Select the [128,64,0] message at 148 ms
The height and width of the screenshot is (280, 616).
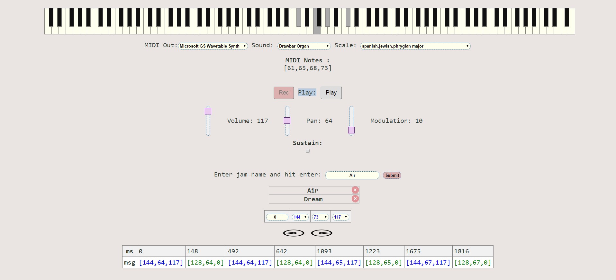(205, 262)
